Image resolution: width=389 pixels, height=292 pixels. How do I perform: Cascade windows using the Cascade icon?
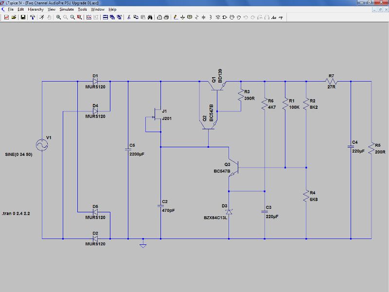point(112,17)
